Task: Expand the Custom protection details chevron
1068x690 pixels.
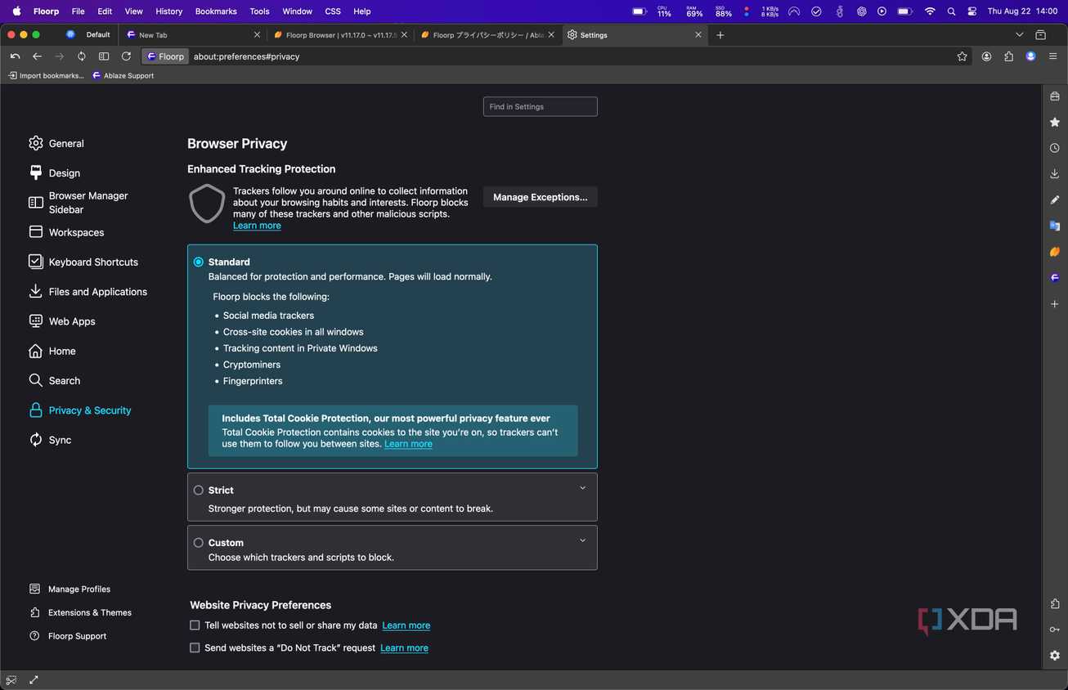Action: [x=583, y=540]
